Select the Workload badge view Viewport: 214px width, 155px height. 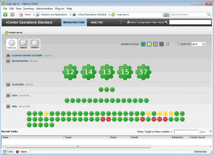click(x=12, y=44)
